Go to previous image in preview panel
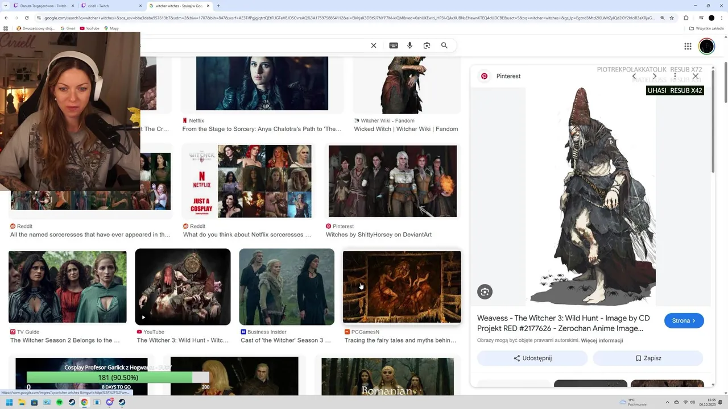 pos(634,76)
